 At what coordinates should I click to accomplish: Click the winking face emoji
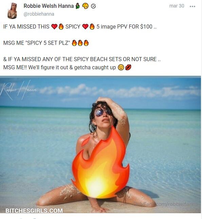pos(121,68)
